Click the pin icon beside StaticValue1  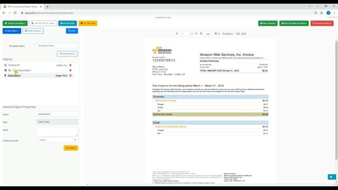coord(5,75)
